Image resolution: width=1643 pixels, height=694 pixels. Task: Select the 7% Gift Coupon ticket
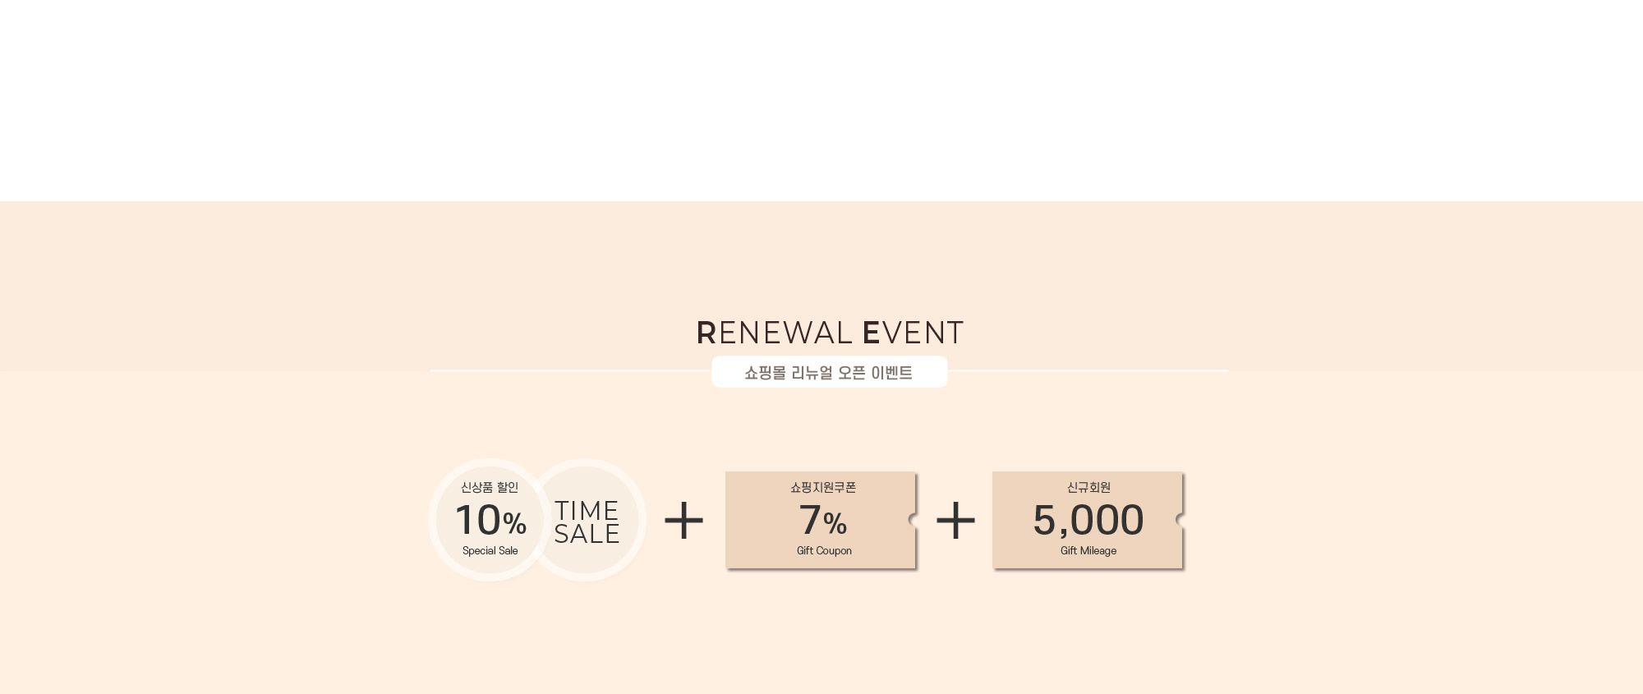[821, 520]
